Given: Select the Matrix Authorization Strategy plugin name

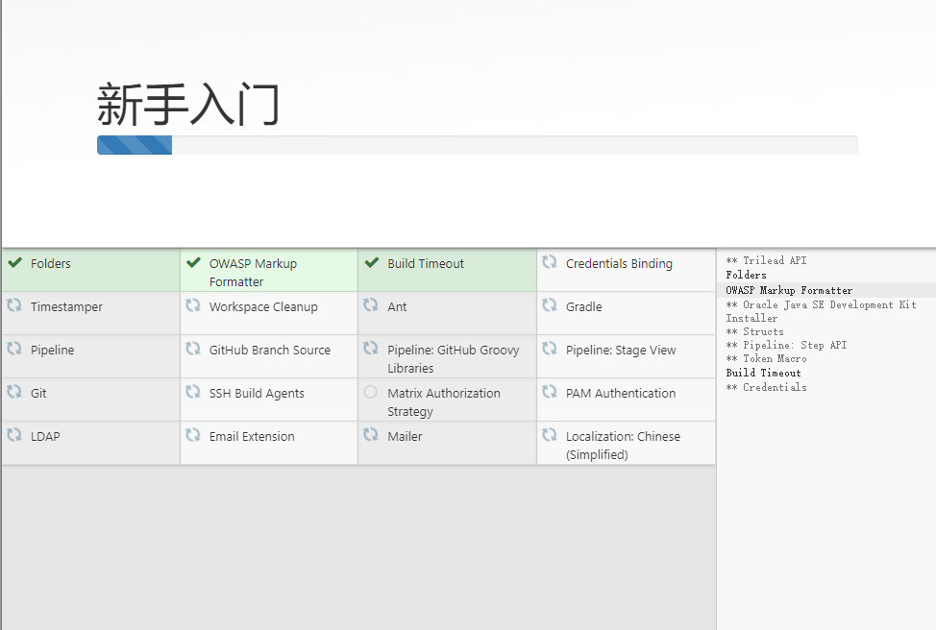Looking at the screenshot, I should (x=444, y=402).
